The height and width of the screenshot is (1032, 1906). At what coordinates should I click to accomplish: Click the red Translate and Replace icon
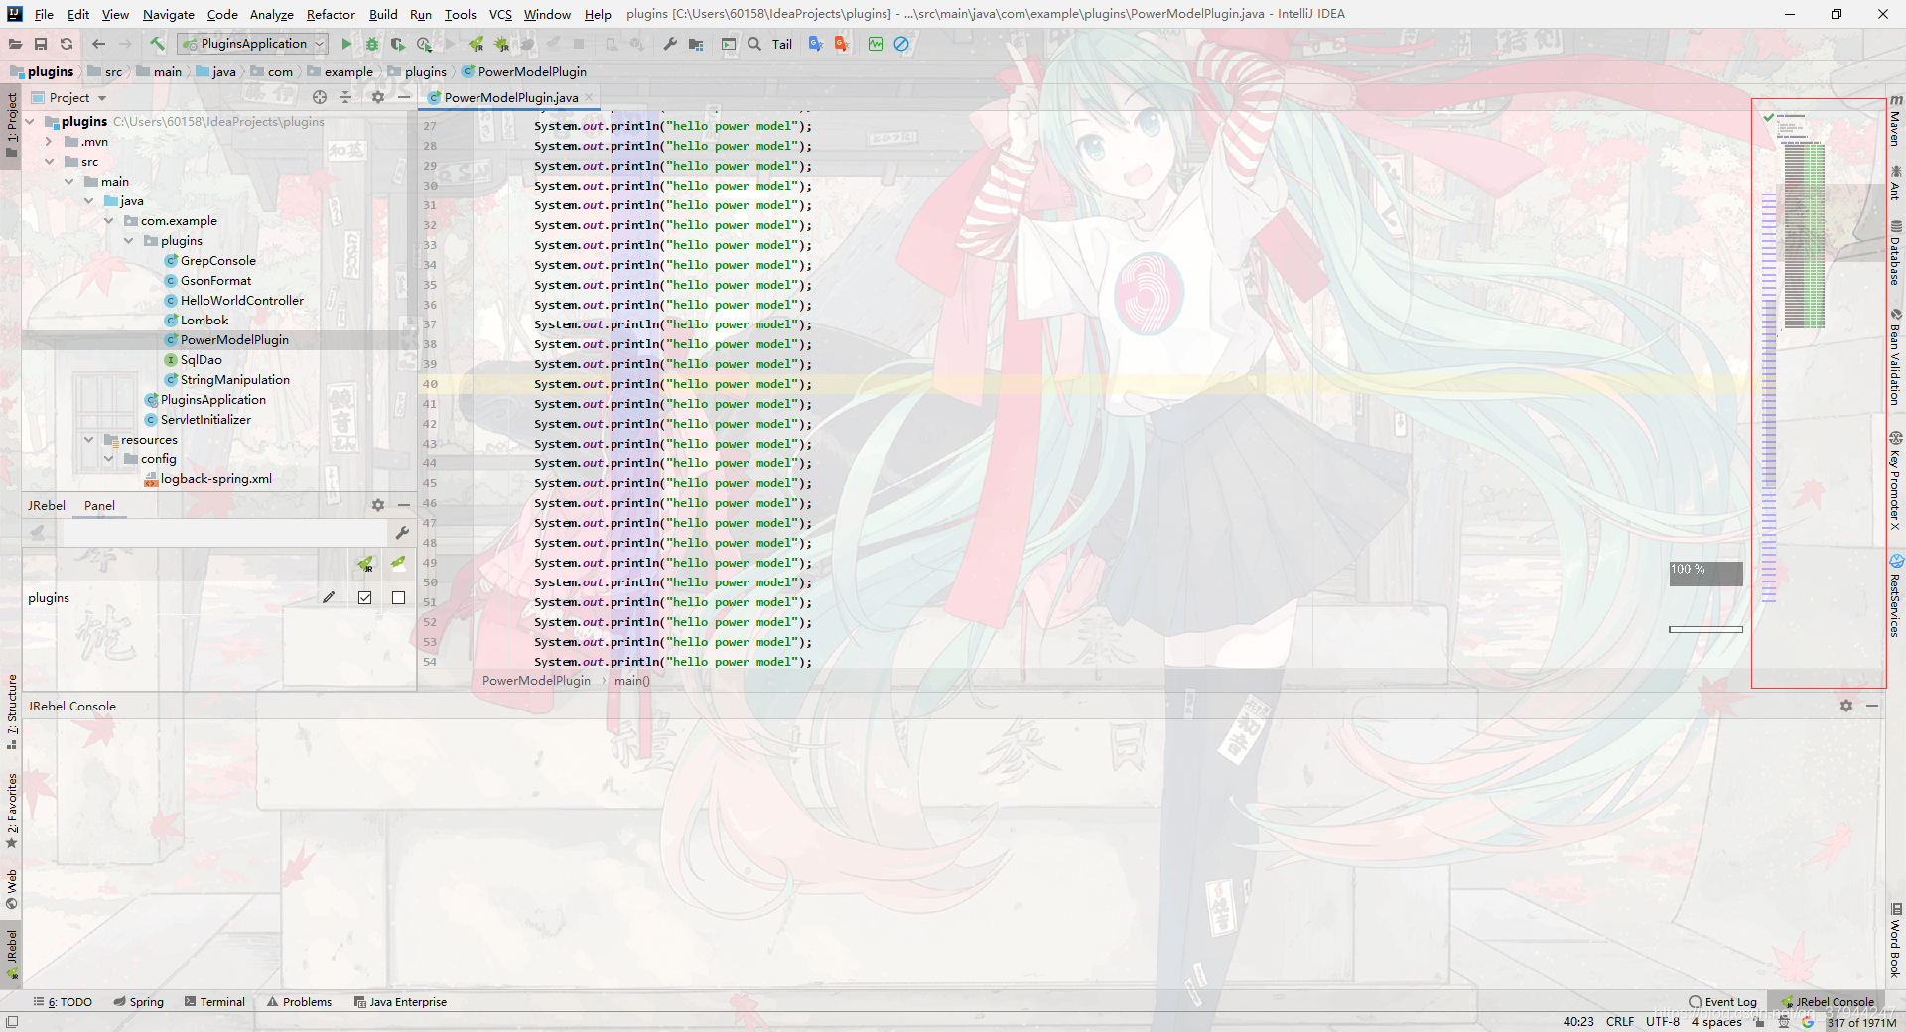[842, 44]
